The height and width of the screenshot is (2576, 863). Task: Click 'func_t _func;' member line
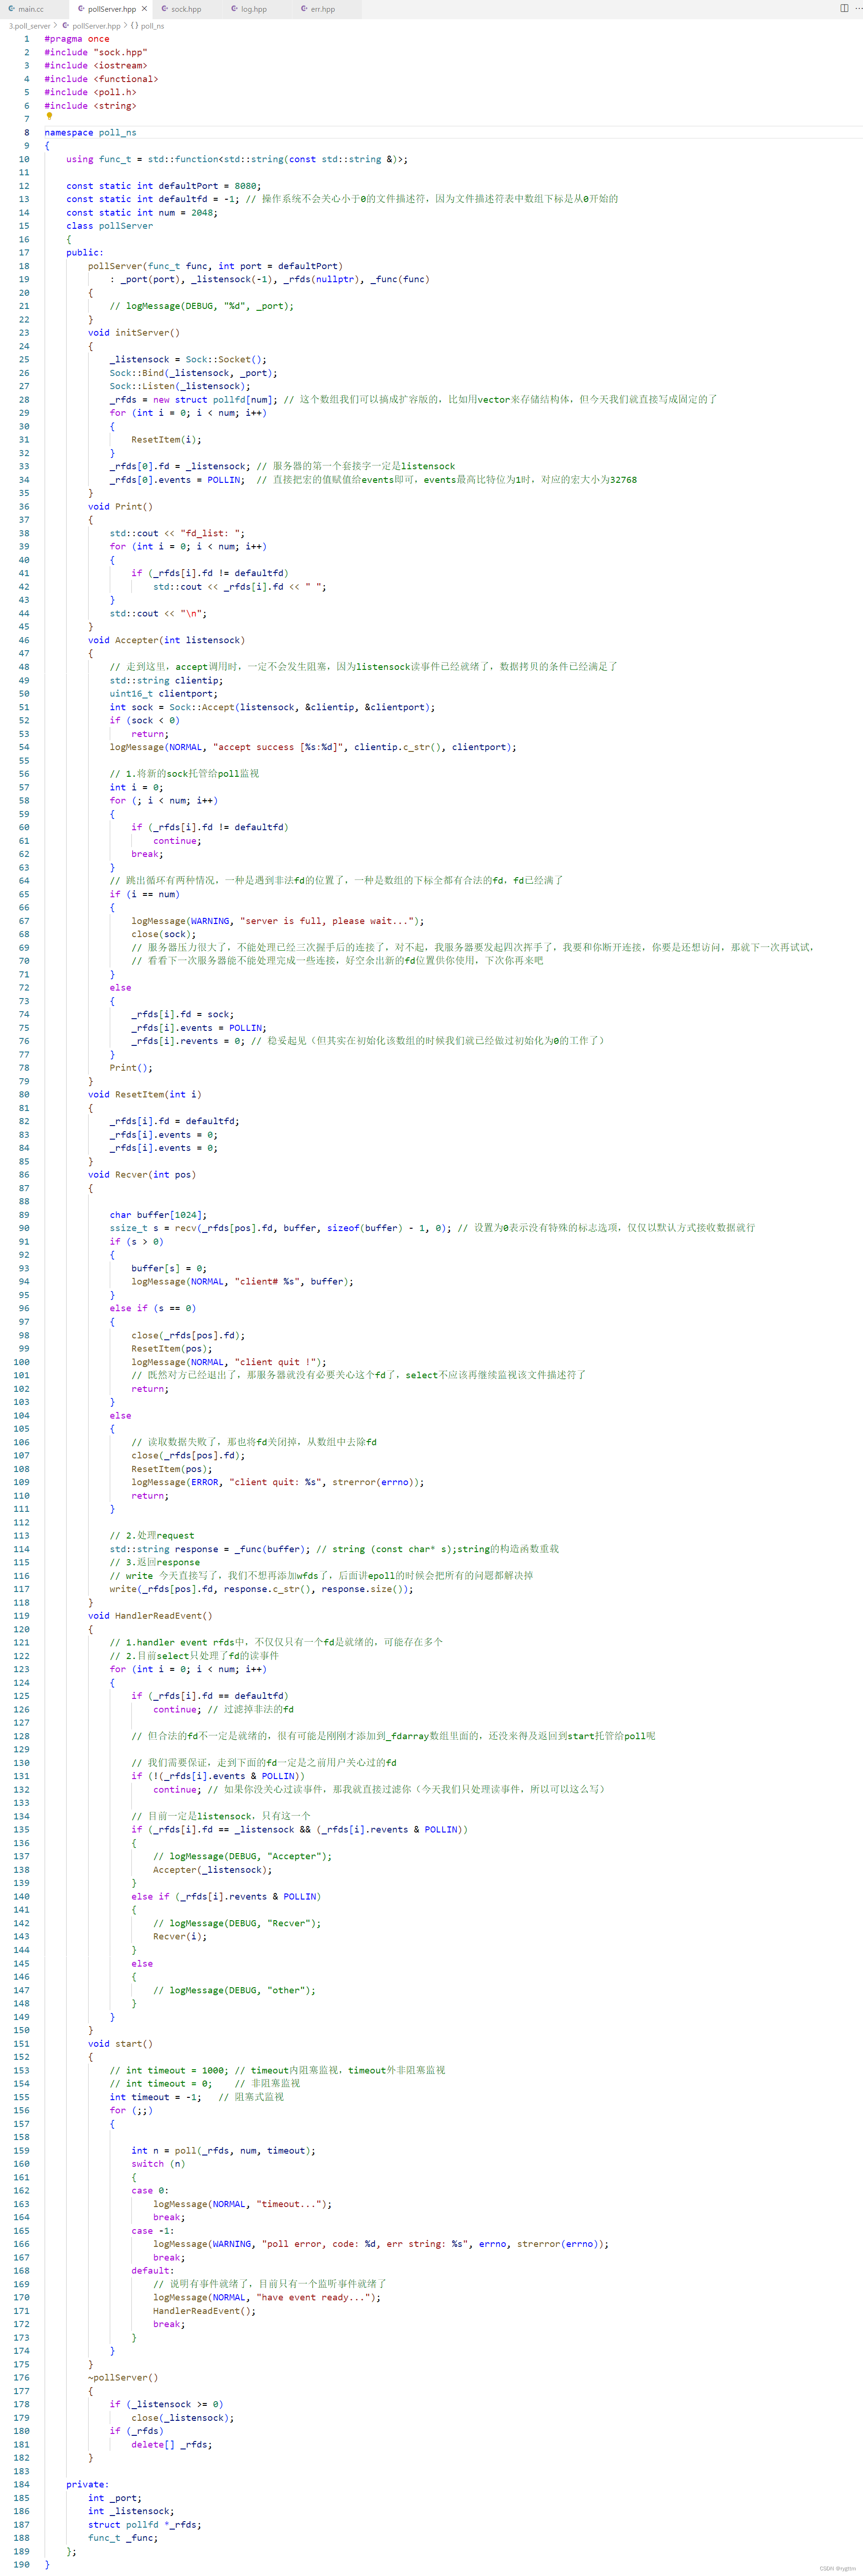pyautogui.click(x=123, y=2538)
